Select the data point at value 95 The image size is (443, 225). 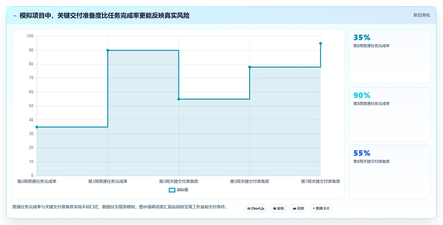[320, 43]
